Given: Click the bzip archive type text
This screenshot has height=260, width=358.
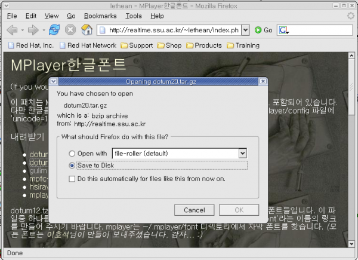Looking at the screenshot, I should 110,116.
